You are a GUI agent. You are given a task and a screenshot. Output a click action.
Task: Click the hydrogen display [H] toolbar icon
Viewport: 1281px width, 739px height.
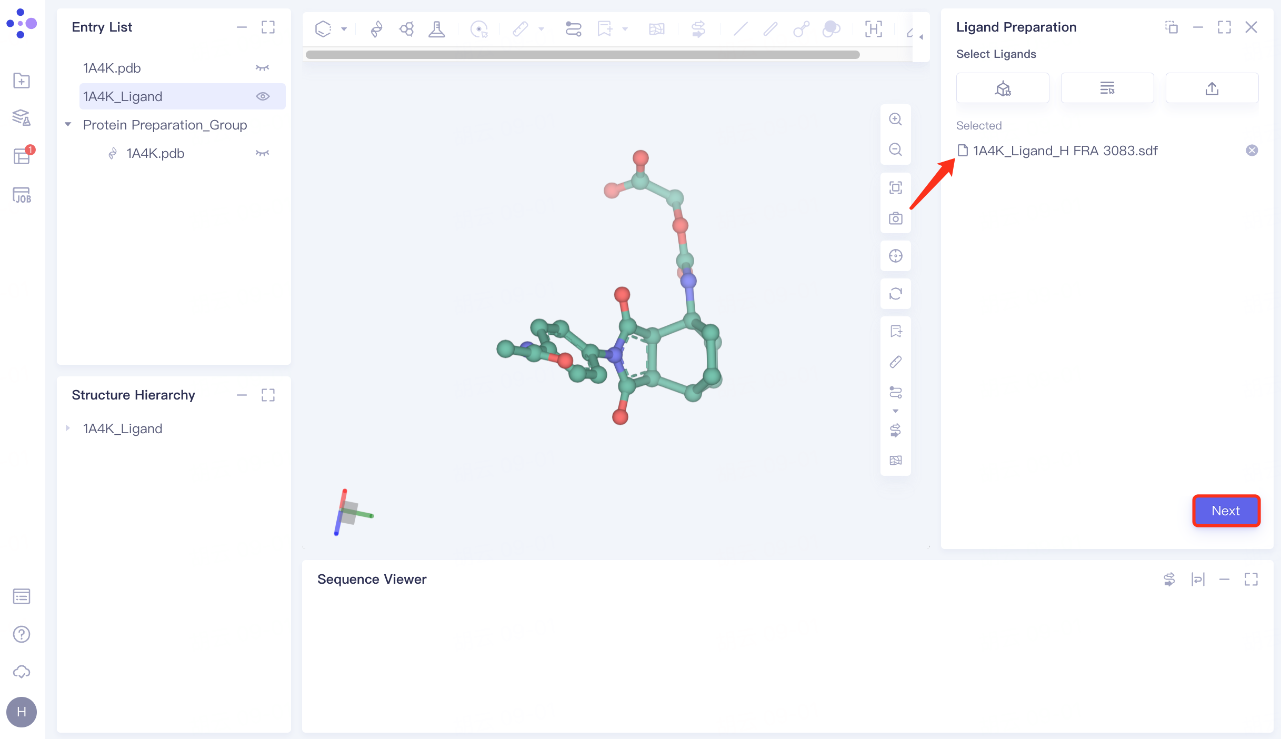pyautogui.click(x=873, y=29)
